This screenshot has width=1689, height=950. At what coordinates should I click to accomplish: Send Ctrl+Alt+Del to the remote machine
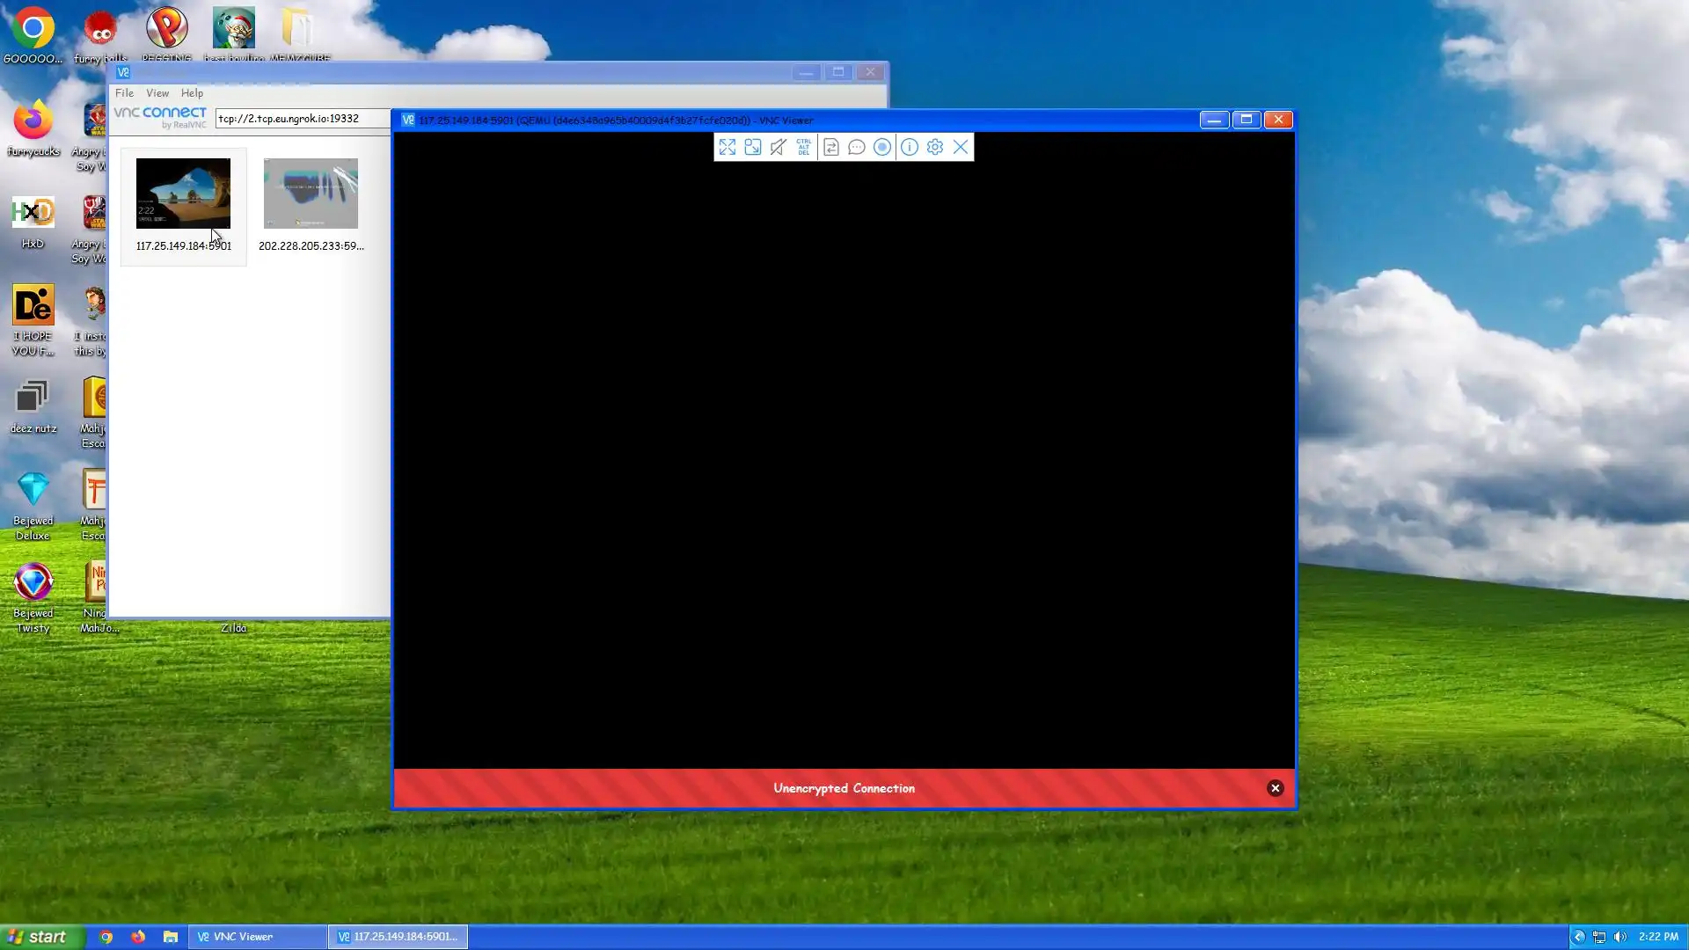click(804, 148)
